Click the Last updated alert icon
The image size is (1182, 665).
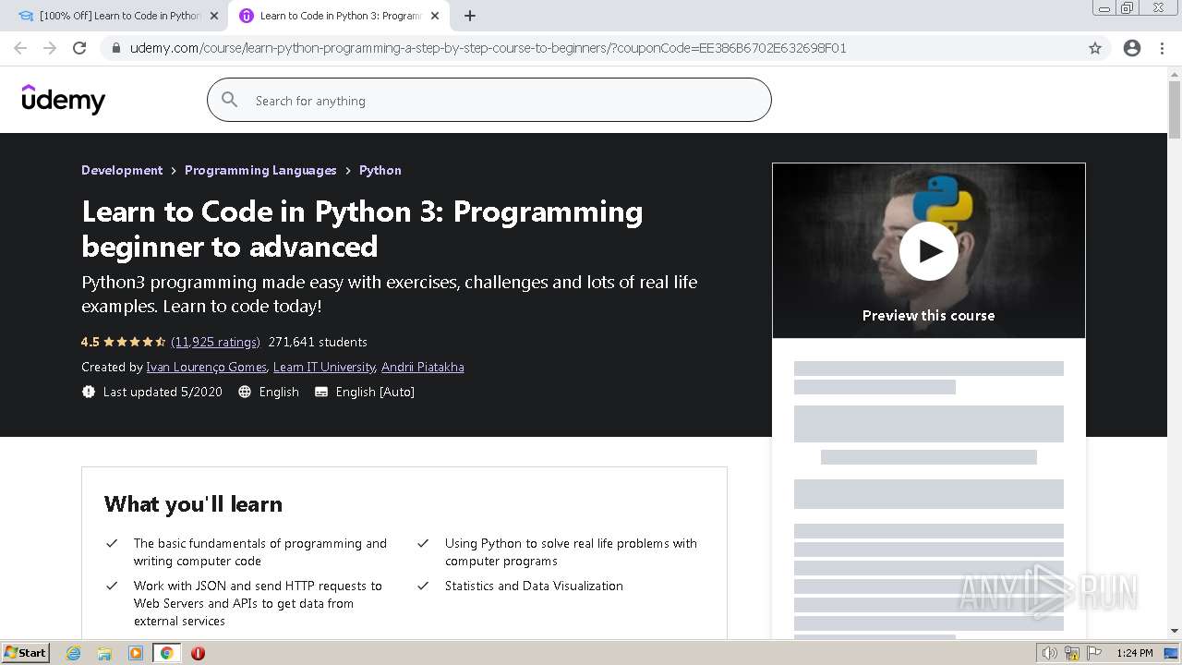point(89,392)
